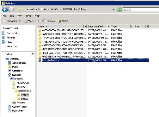Screen dimensions: 159x117
Task: Select folder {F8D35B8C-6A4E-44D1-AD1F-79D4A1...
Action: 64,57
